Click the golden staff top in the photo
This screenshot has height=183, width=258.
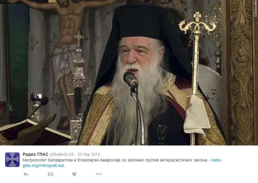click(197, 23)
